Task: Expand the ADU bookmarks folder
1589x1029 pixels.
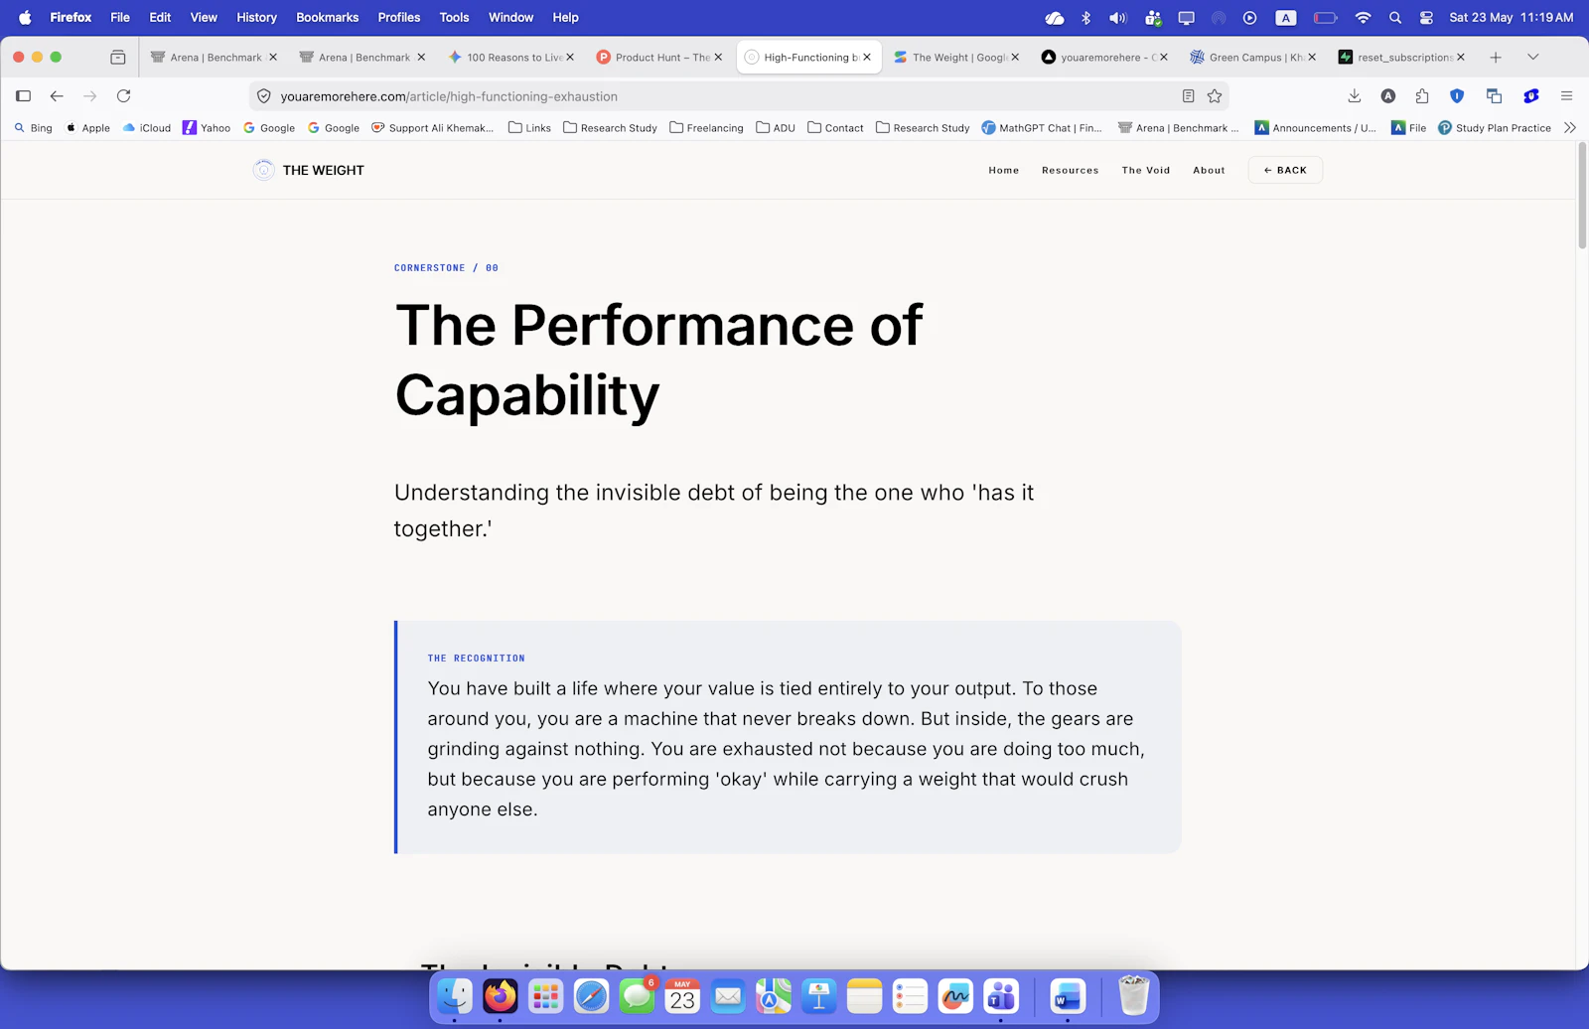Action: (776, 128)
